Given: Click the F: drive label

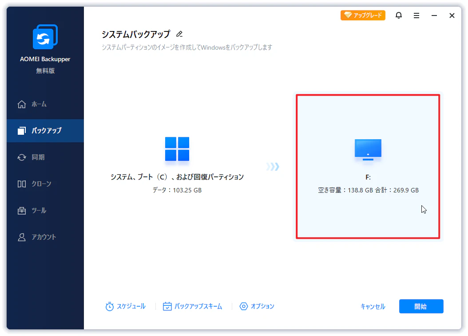Looking at the screenshot, I should 368,177.
